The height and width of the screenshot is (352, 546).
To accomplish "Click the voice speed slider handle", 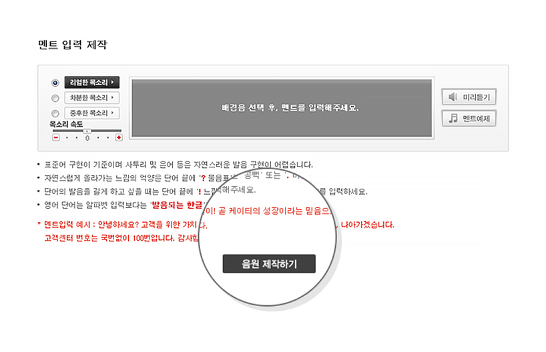I will pos(87,131).
